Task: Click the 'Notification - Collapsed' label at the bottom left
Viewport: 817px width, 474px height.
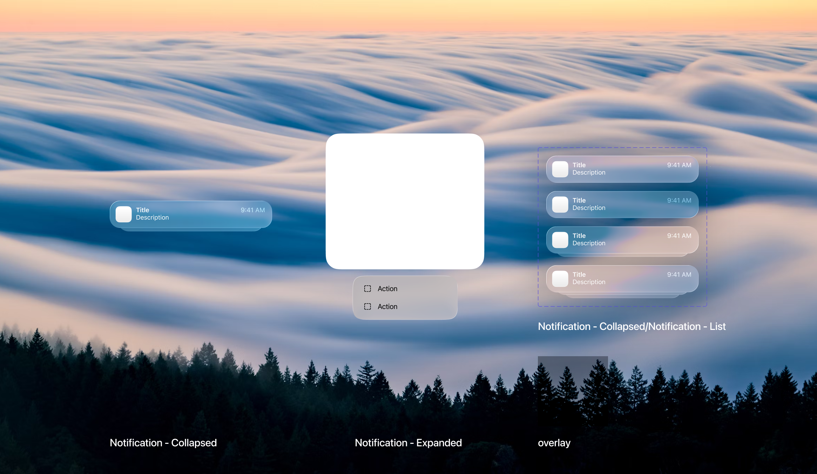Action: pos(163,443)
